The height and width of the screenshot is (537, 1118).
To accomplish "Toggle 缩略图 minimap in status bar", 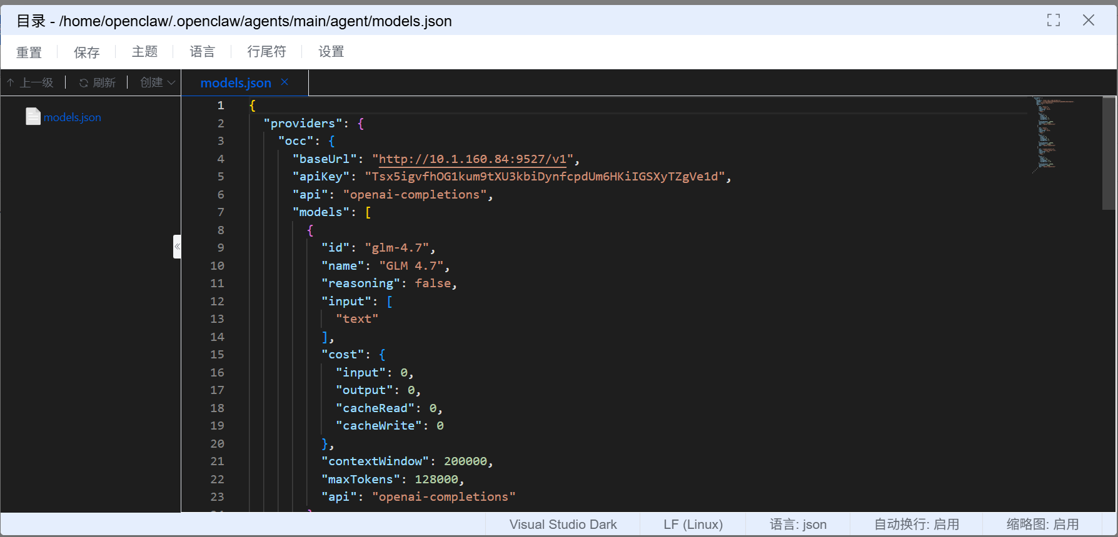I will [x=1042, y=525].
